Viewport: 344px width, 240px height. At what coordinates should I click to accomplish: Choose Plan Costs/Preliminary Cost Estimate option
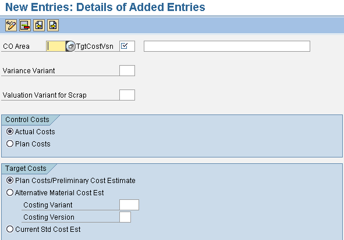pos(10,180)
